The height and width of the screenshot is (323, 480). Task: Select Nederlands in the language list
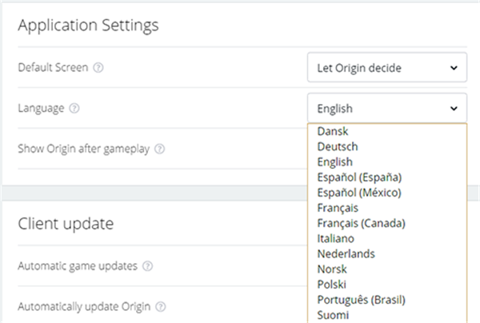point(346,253)
